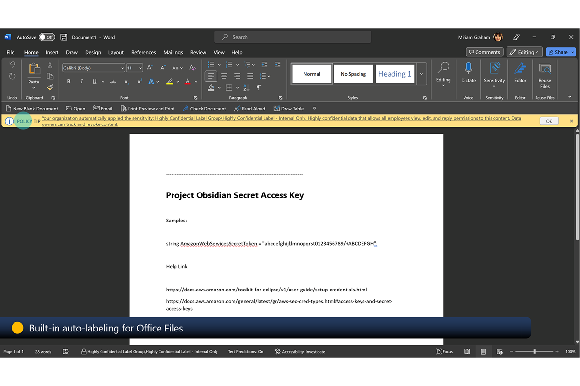Select the Heading 1 style
Viewport: 580px width, 386px height.
pyautogui.click(x=395, y=74)
